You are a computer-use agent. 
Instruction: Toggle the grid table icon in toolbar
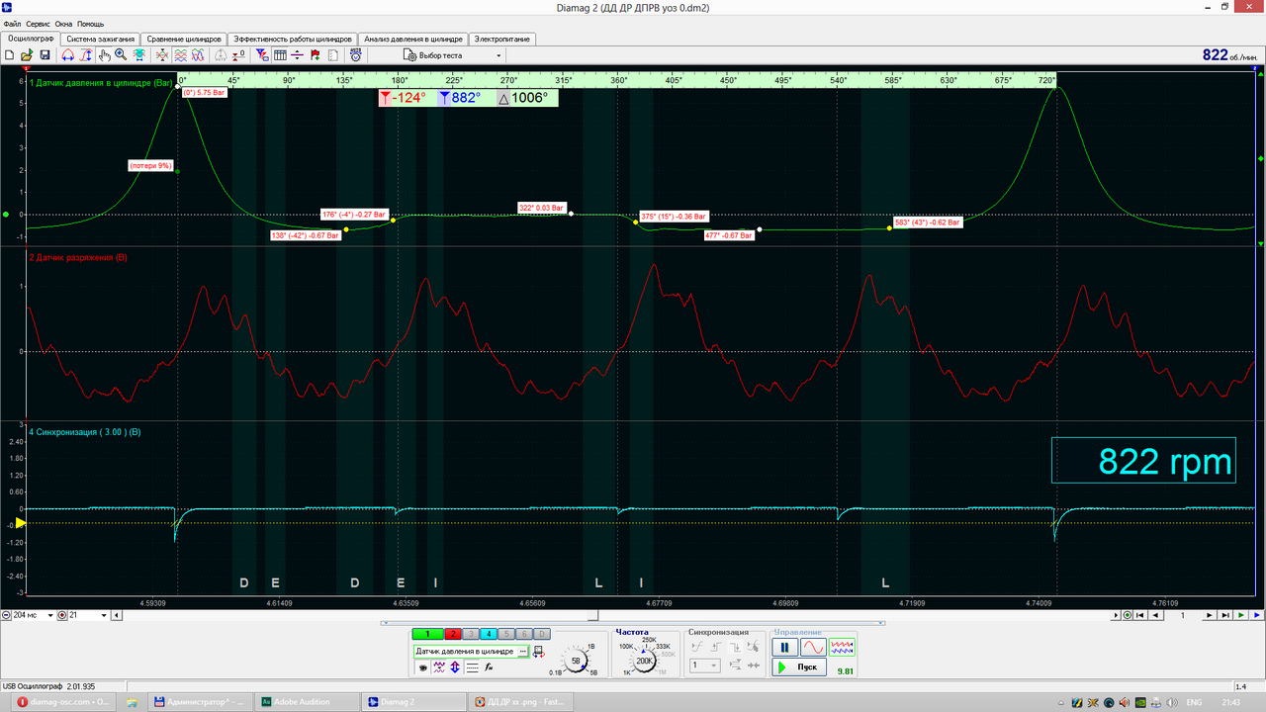(280, 55)
